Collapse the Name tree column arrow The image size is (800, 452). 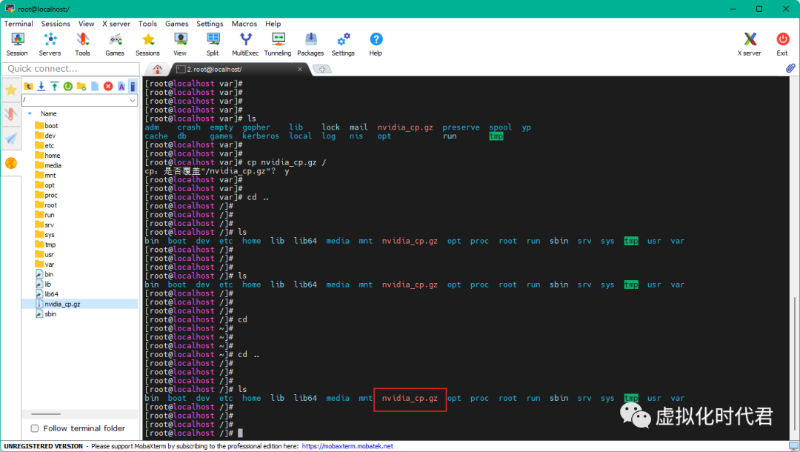click(30, 113)
